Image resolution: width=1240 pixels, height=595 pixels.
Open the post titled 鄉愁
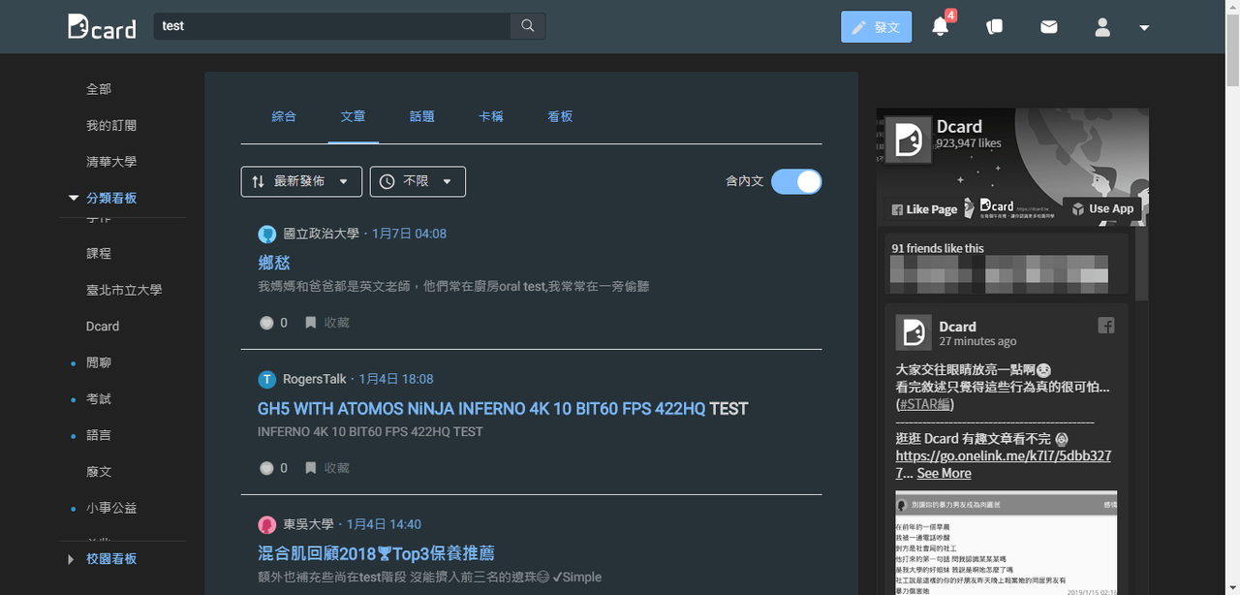point(274,263)
